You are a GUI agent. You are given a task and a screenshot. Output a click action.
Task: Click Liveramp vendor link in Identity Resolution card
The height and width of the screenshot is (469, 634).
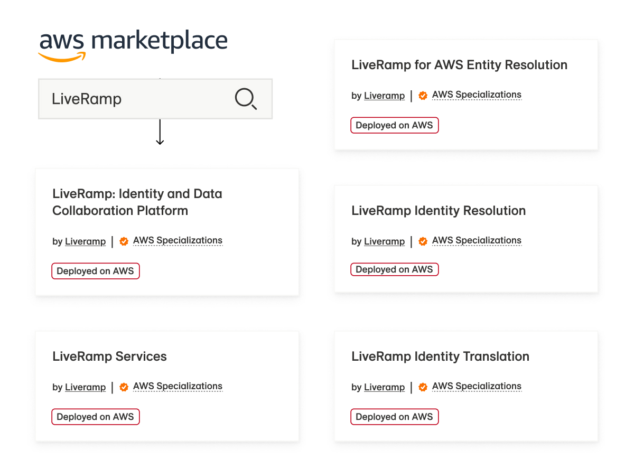coord(384,242)
